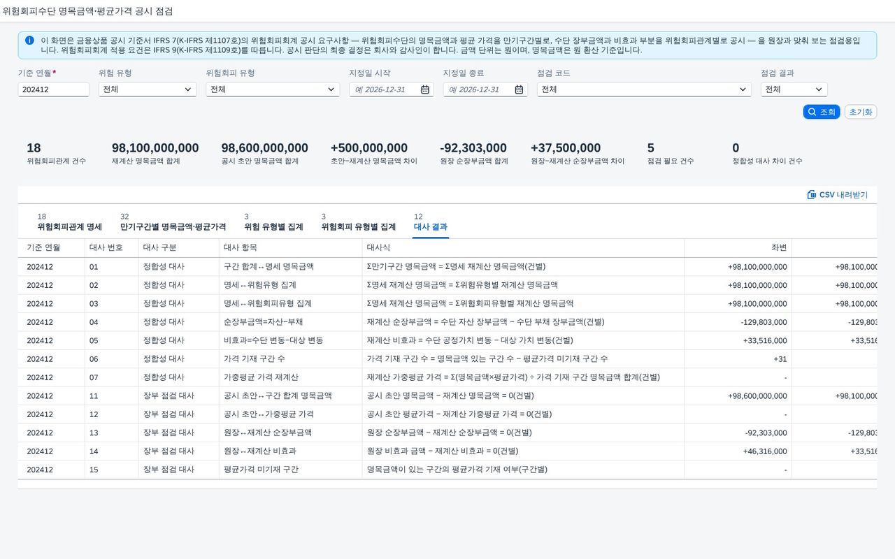Open the 위험 유형 dropdown
The height and width of the screenshot is (559, 895).
tap(148, 89)
